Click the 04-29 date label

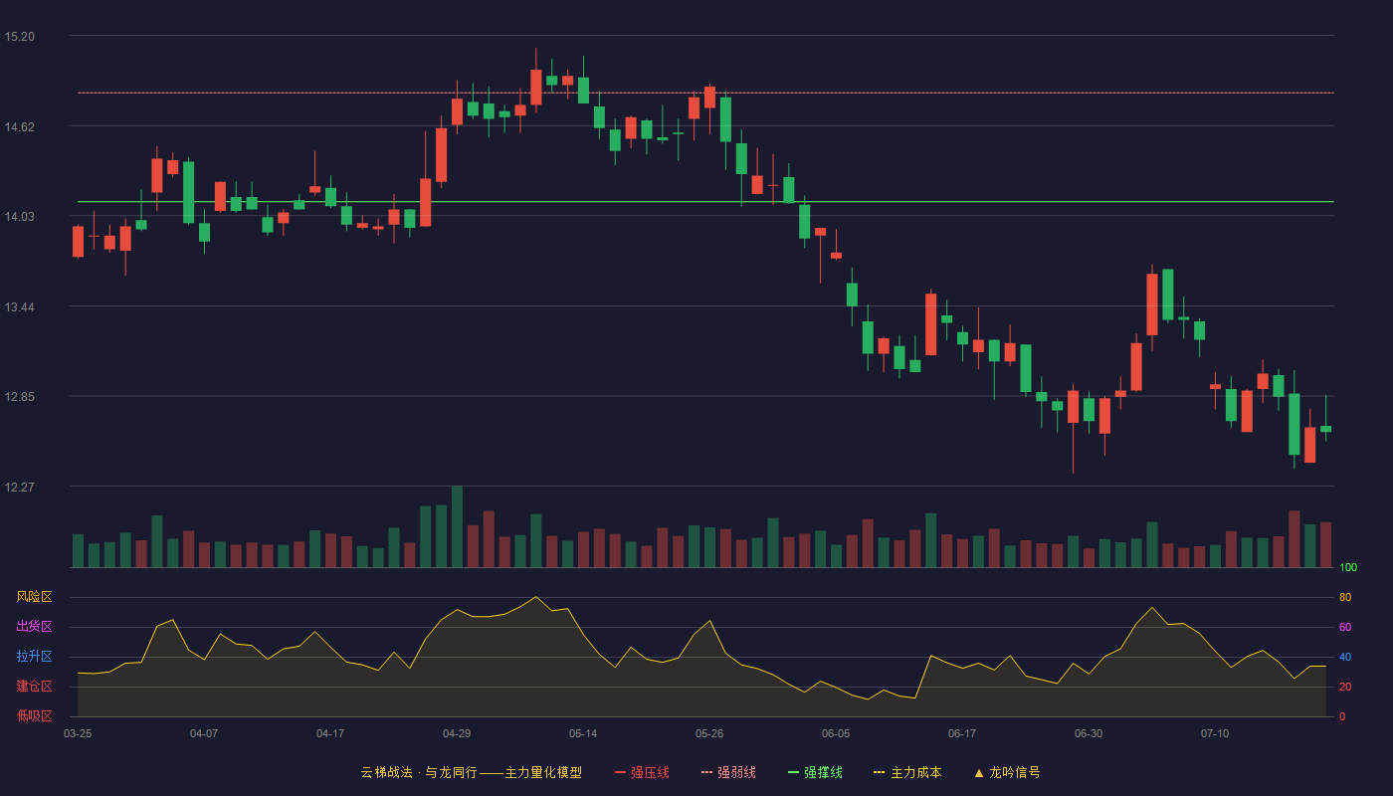click(457, 733)
